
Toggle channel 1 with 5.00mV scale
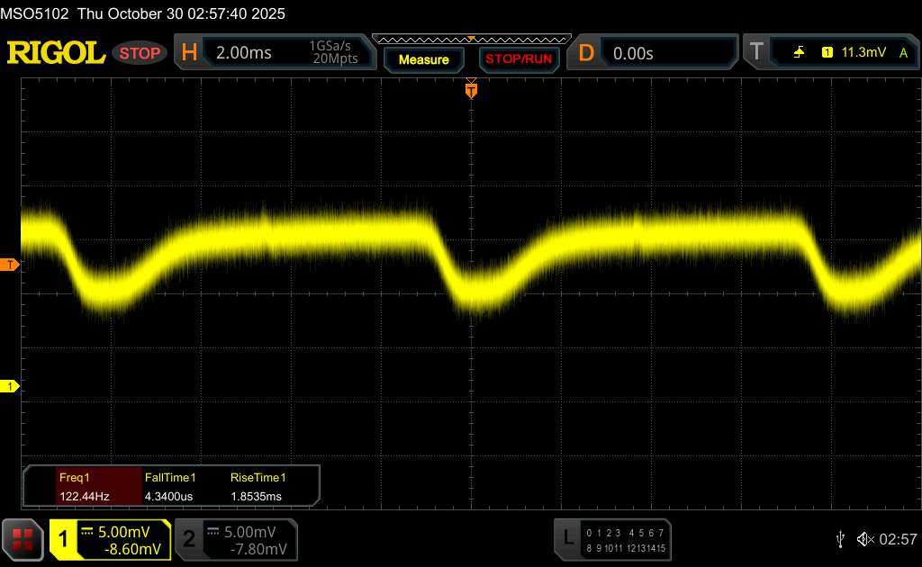pyautogui.click(x=110, y=539)
